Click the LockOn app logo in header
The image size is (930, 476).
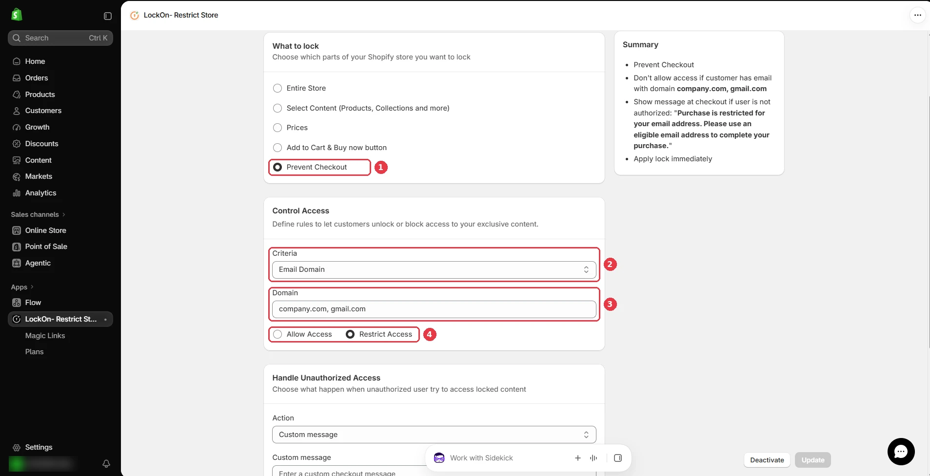pyautogui.click(x=135, y=15)
